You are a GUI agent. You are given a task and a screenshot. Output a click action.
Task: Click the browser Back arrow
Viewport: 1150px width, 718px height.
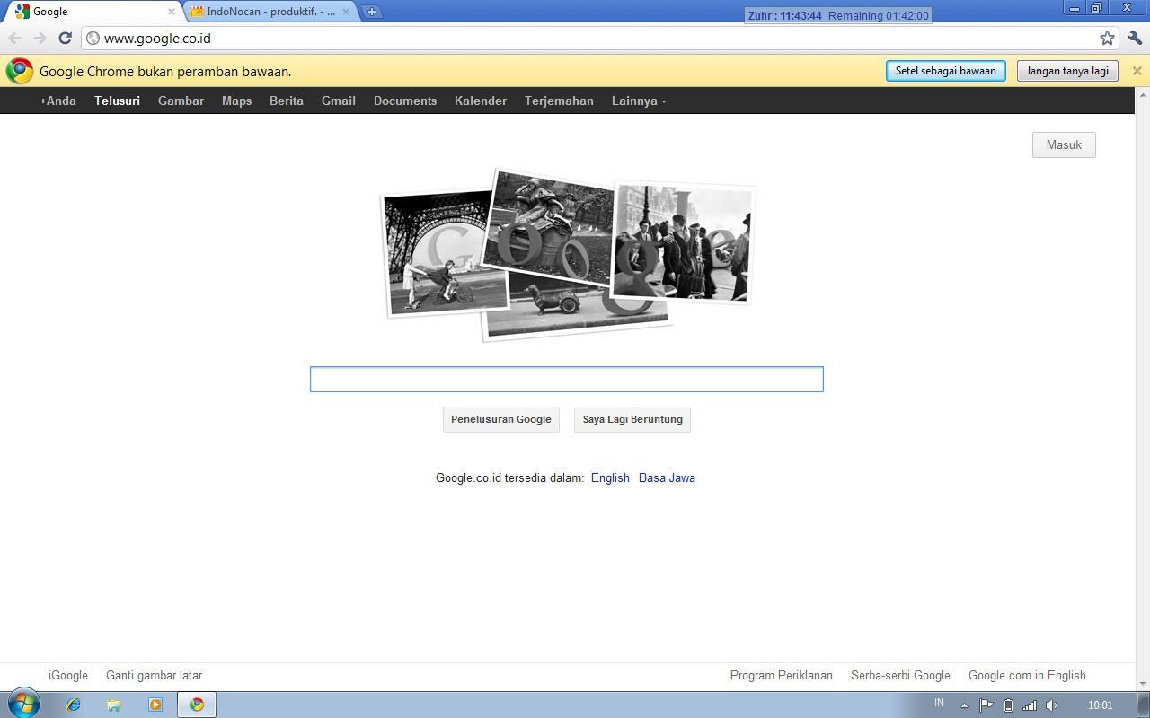14,38
